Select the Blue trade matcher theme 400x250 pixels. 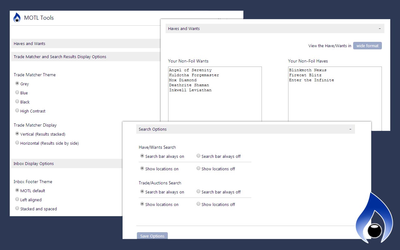[x=17, y=92]
